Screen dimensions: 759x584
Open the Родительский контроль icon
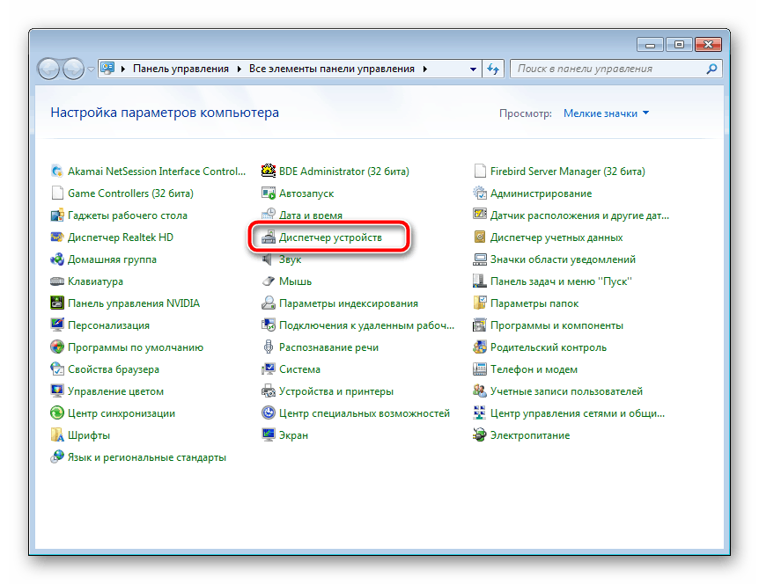[480, 347]
